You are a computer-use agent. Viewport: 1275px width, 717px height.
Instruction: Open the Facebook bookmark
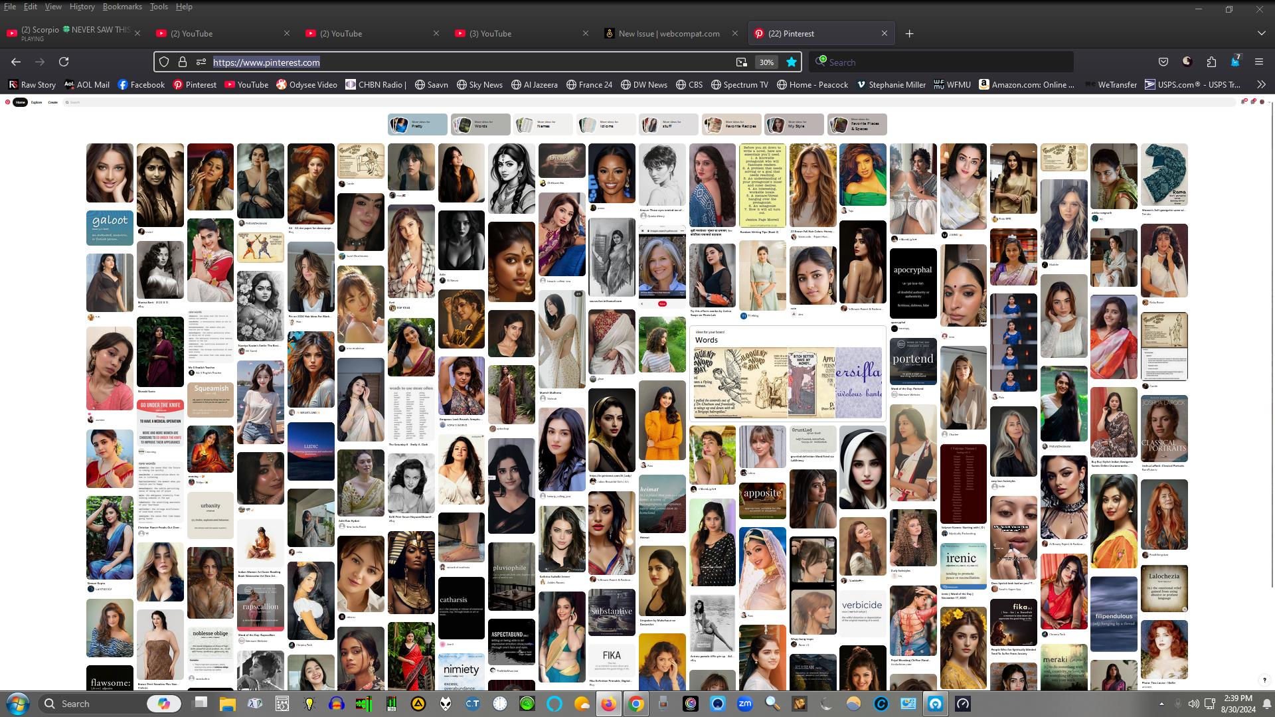[141, 84]
